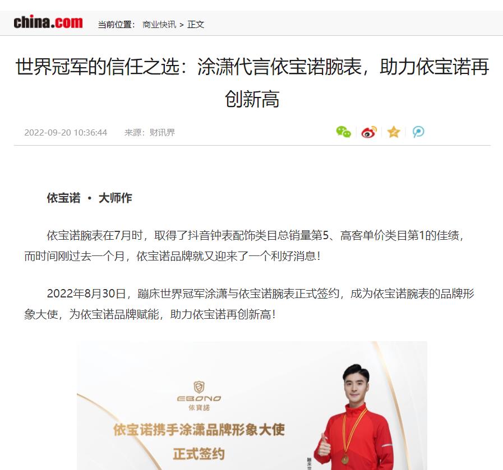503x470 pixels.
Task: Click the blue Tencent Weibo share icon
Action: point(418,132)
